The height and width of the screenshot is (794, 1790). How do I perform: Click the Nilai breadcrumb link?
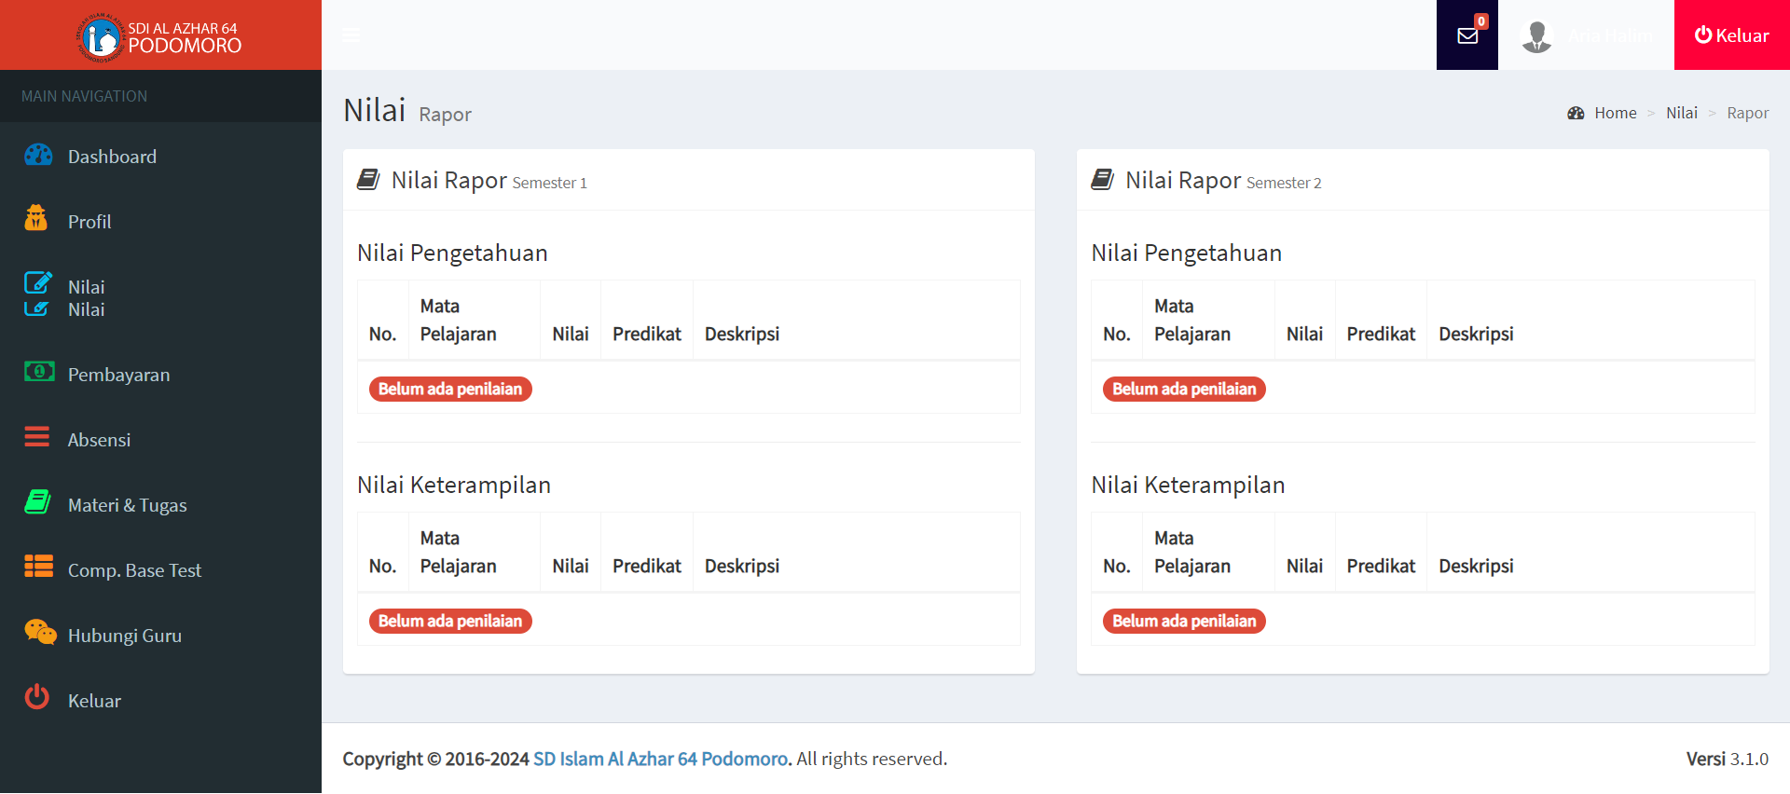[1681, 113]
